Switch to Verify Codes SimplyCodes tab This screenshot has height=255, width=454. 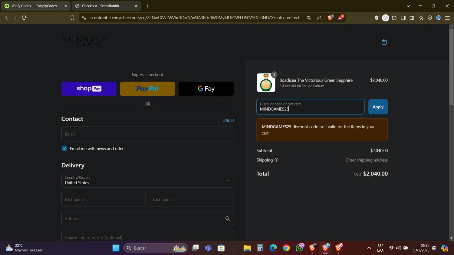coord(34,6)
